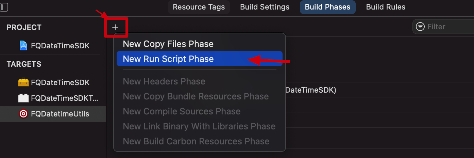This screenshot has width=474, height=158.
Task: Click the plus add build phase button
Action: (115, 27)
